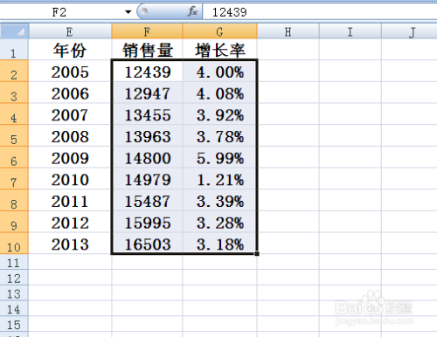Click sales cell with value 12439
The width and height of the screenshot is (437, 337).
pyautogui.click(x=147, y=71)
